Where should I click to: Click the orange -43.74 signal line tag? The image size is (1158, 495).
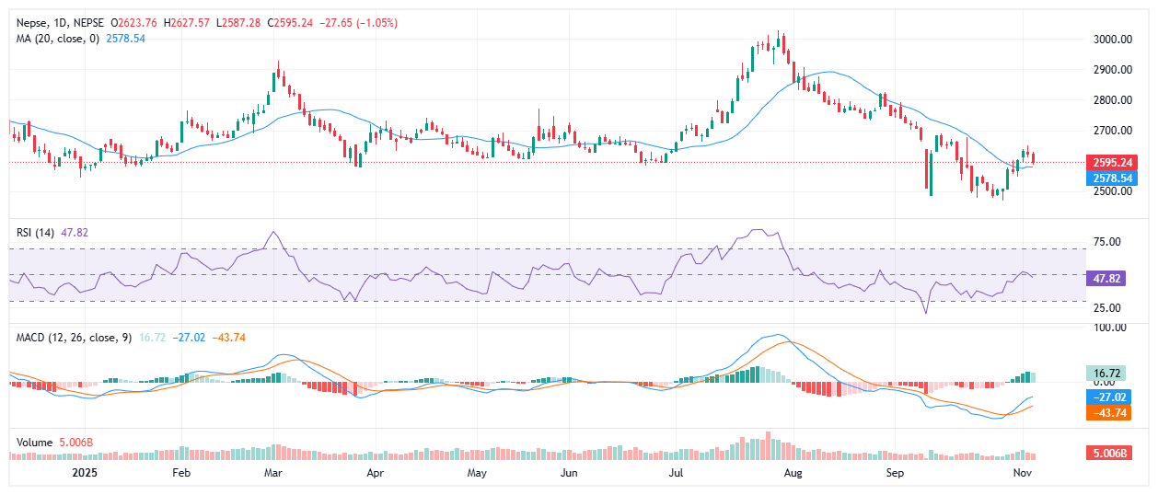click(x=1111, y=413)
